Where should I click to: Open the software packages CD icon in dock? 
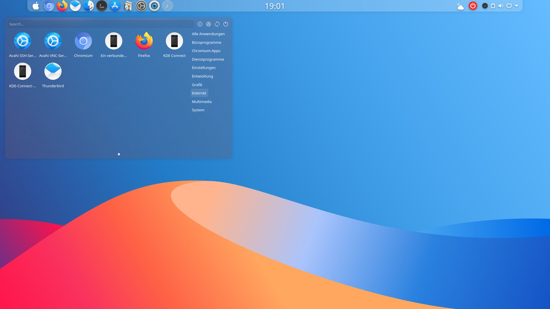click(x=128, y=6)
